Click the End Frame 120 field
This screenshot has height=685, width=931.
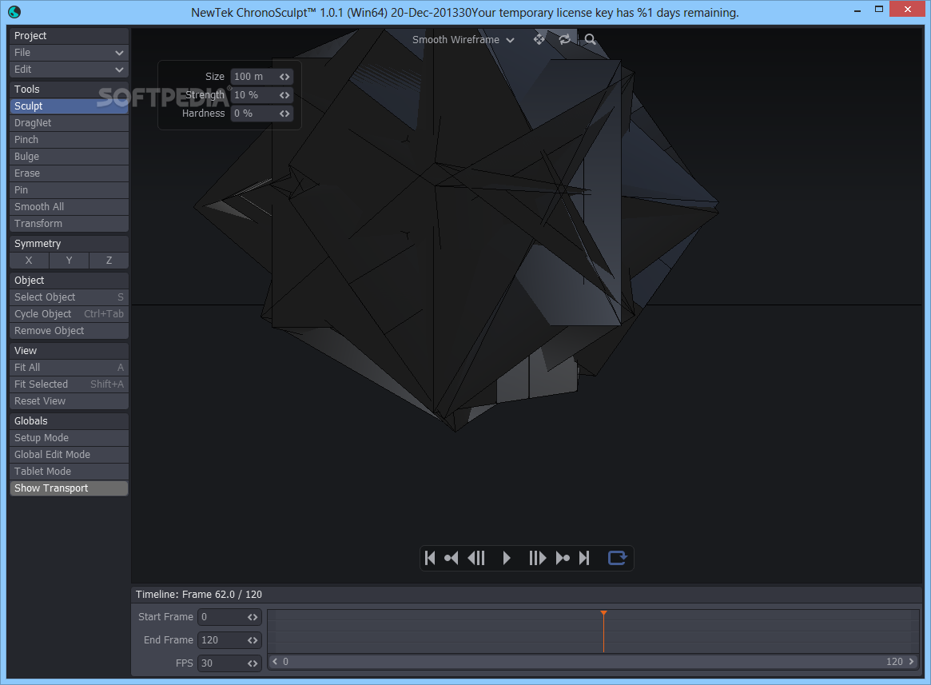pyautogui.click(x=229, y=640)
